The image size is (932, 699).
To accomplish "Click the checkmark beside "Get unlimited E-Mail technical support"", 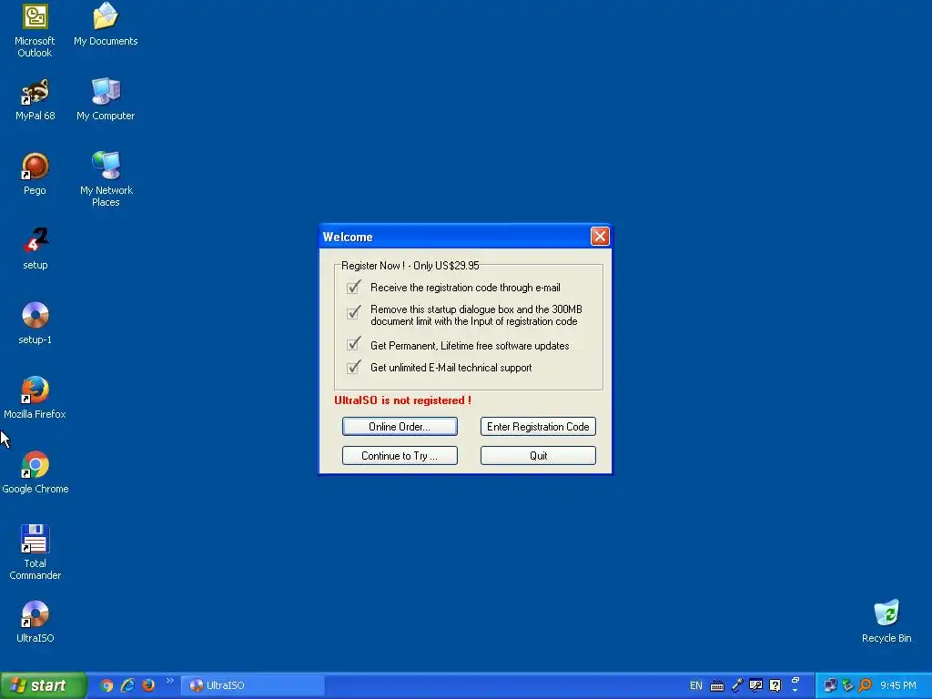I will pos(353,367).
